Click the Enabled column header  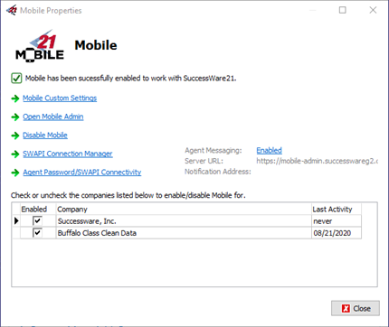[x=38, y=209]
